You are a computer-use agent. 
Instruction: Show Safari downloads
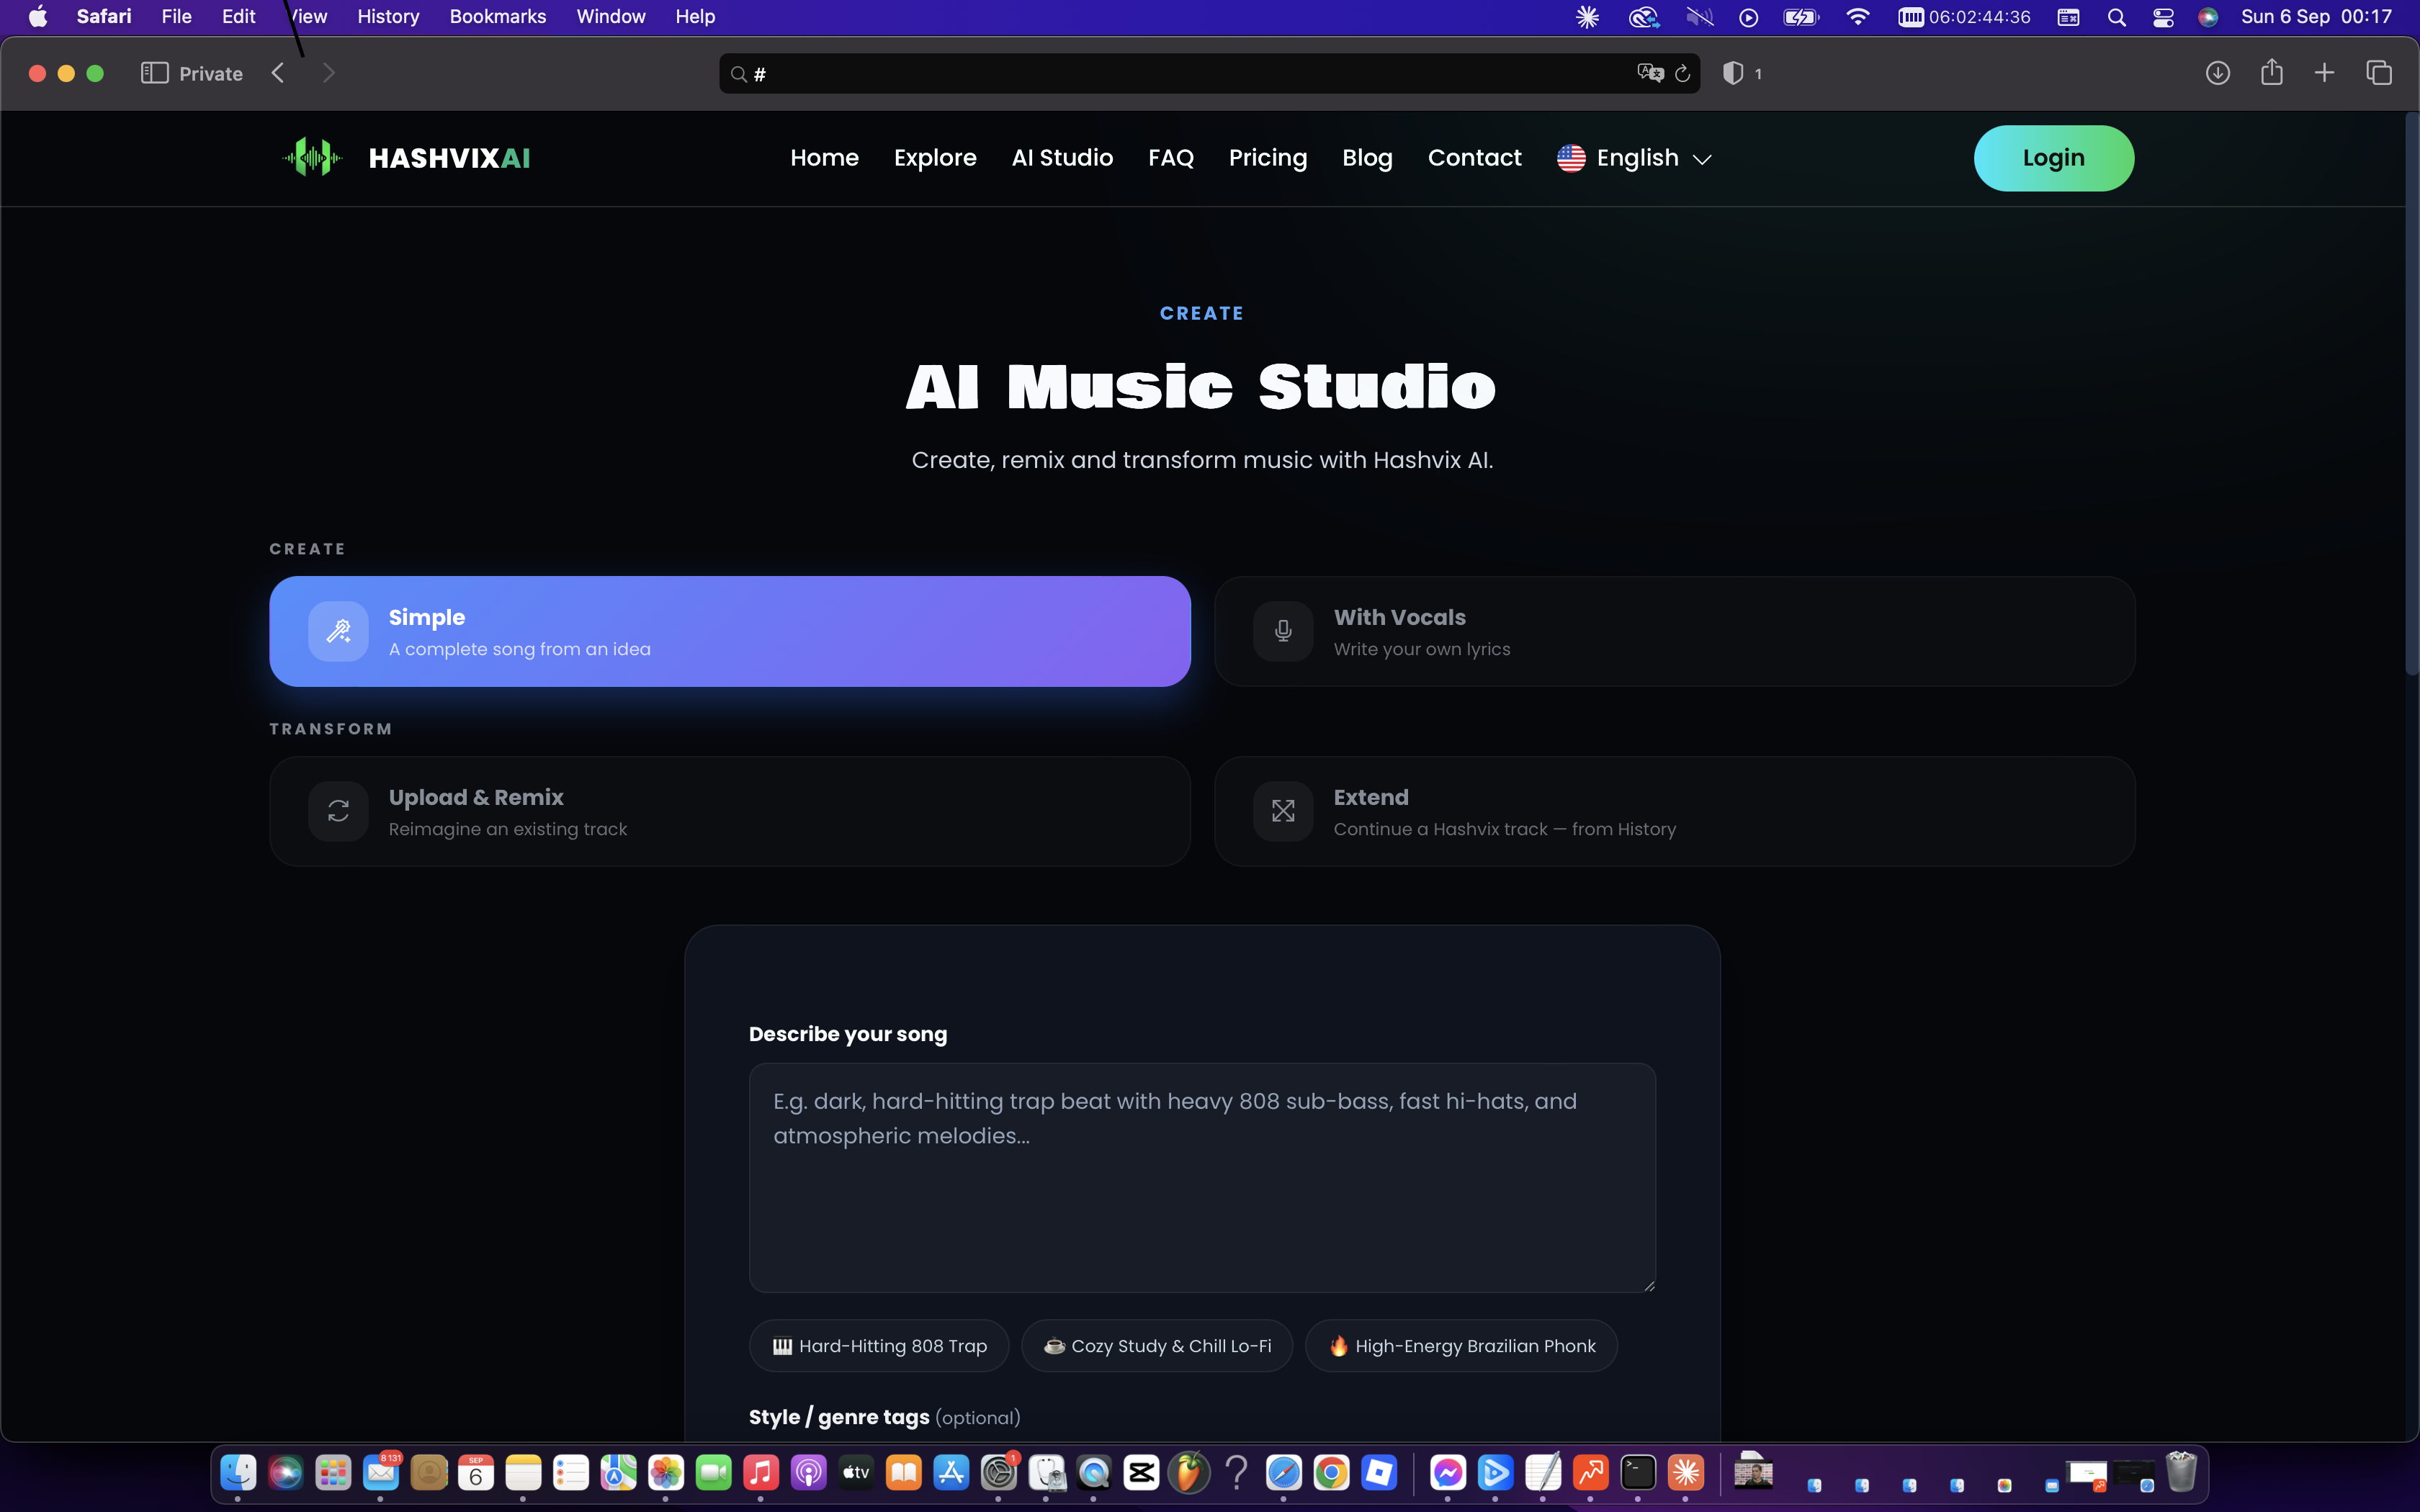[x=2217, y=73]
